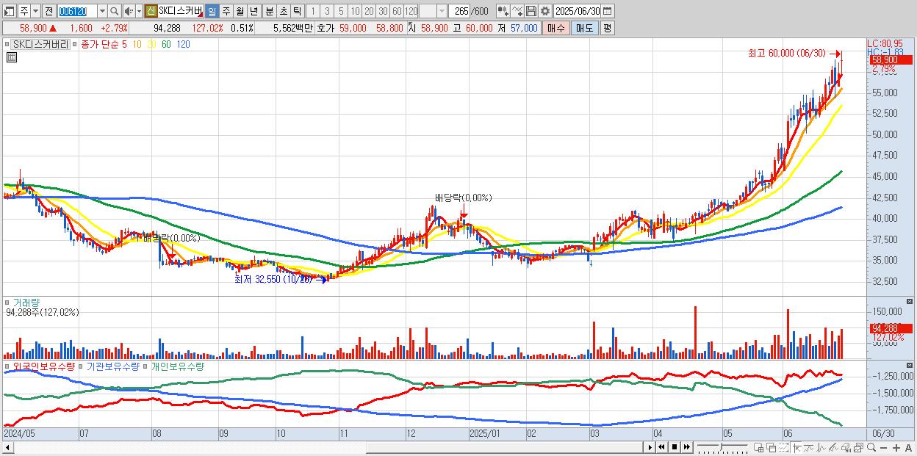Select the 틱 tick period button
The image size is (917, 456).
pos(297,11)
